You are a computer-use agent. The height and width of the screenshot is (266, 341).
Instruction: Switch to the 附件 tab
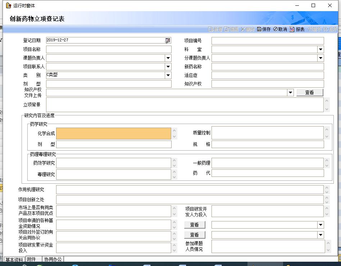pos(32,259)
